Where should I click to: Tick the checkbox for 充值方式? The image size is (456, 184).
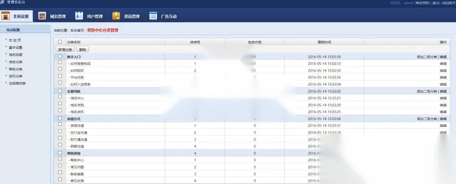[x=60, y=118]
